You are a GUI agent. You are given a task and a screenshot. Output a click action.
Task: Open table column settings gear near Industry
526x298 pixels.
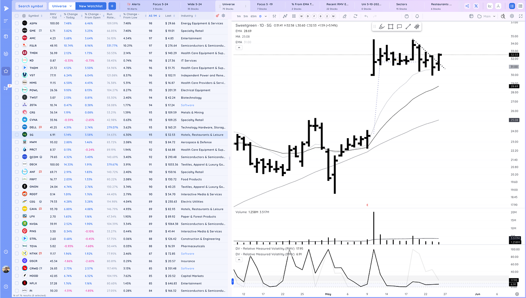[x=223, y=16]
